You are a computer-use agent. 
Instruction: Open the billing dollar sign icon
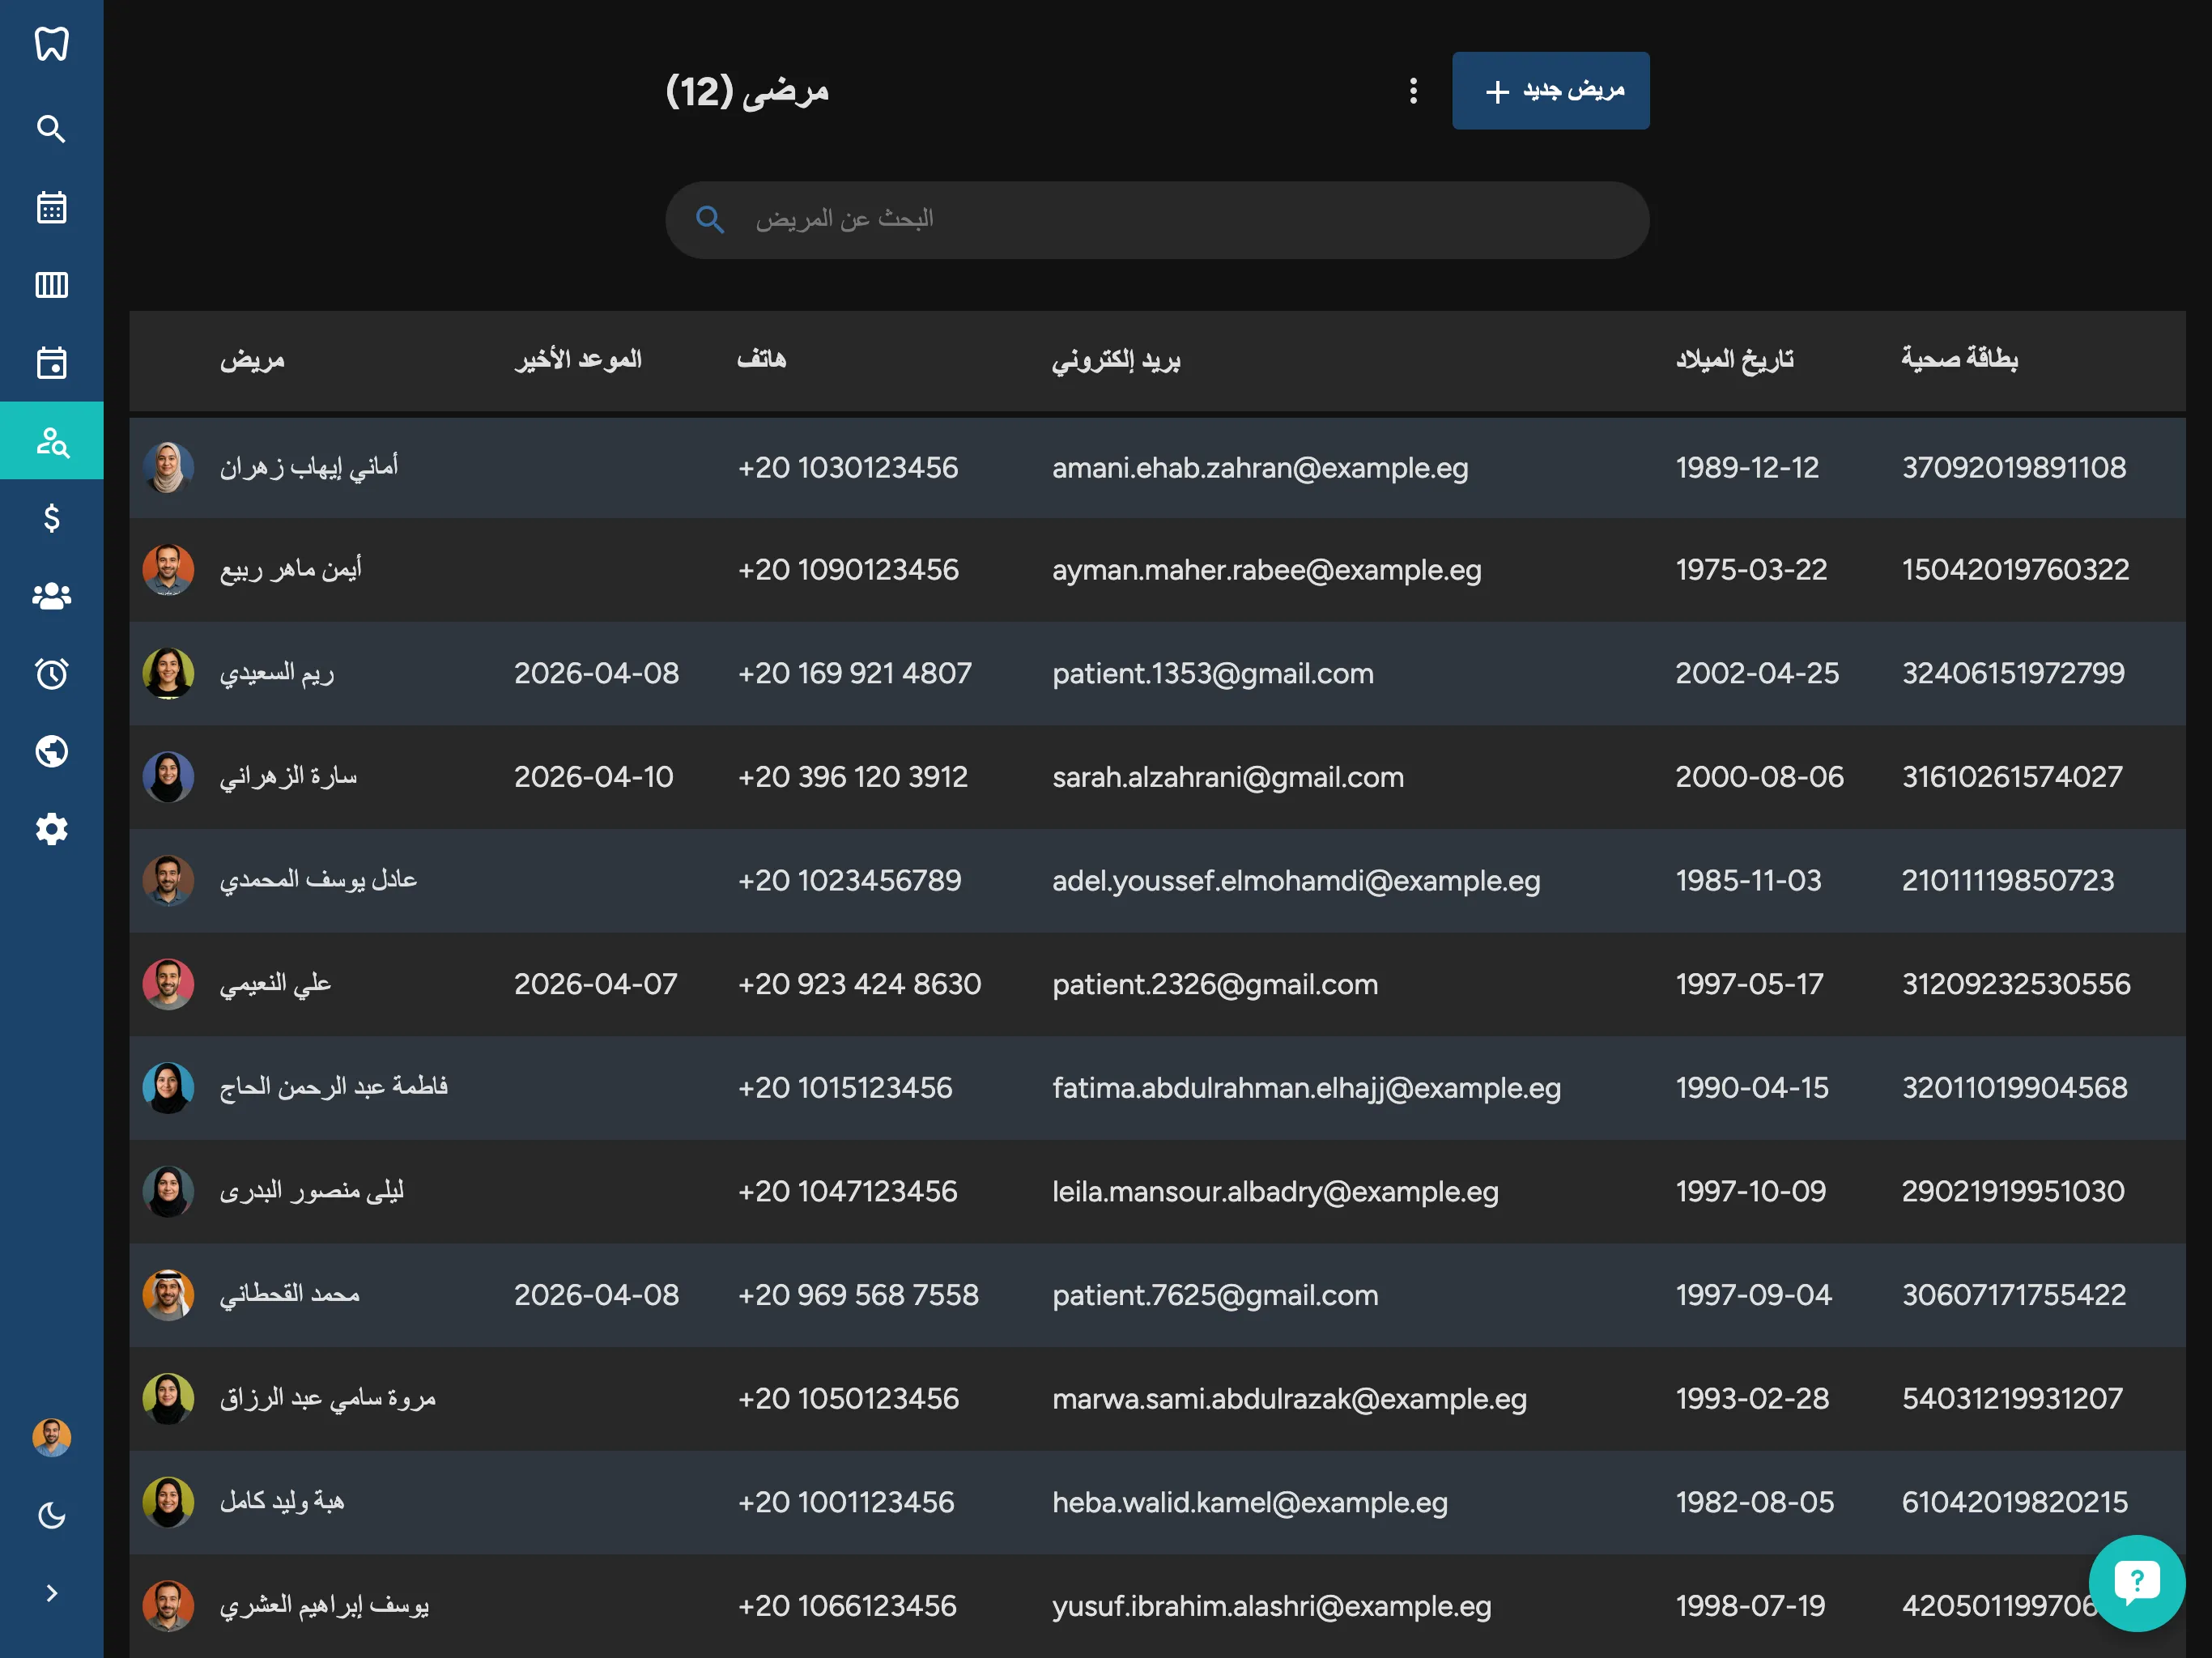51,518
